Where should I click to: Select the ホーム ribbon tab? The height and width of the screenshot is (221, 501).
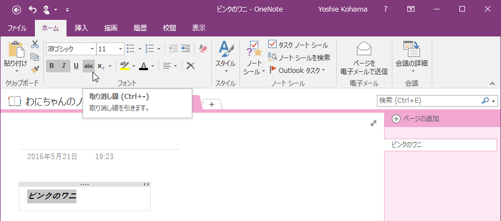[x=50, y=28]
